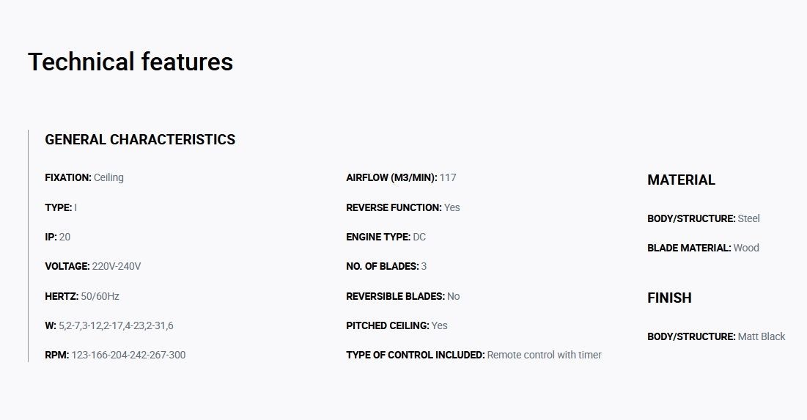Click the NO. OF BLADES: 3 entry

[x=386, y=266]
